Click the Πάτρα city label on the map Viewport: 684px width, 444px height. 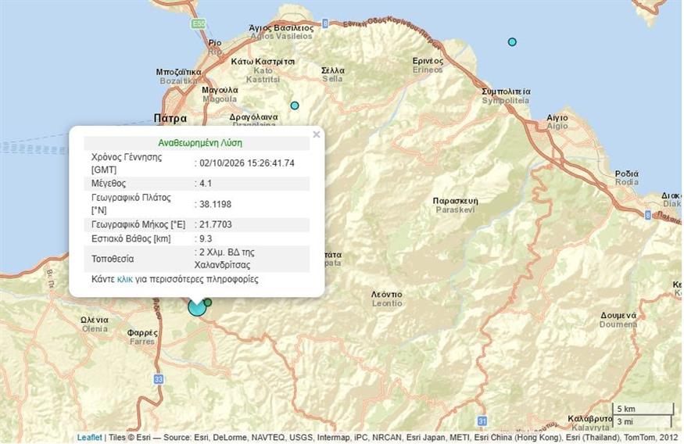pyautogui.click(x=170, y=118)
